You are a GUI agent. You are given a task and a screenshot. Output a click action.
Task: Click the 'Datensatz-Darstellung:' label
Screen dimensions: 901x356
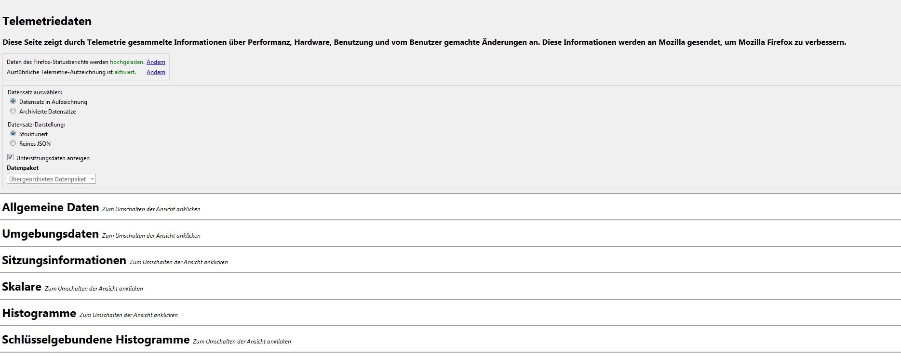pos(36,125)
